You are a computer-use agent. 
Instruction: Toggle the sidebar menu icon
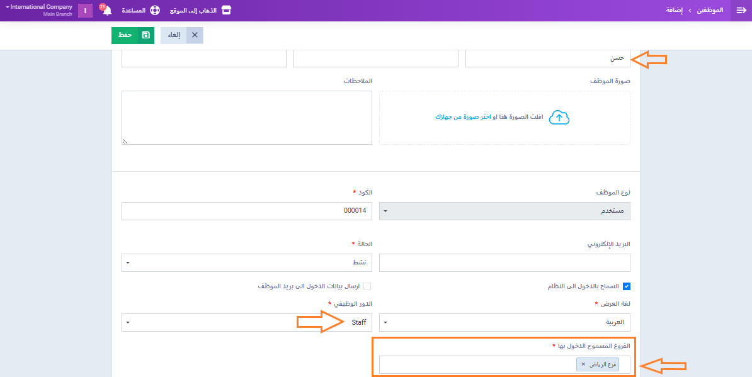tap(741, 11)
